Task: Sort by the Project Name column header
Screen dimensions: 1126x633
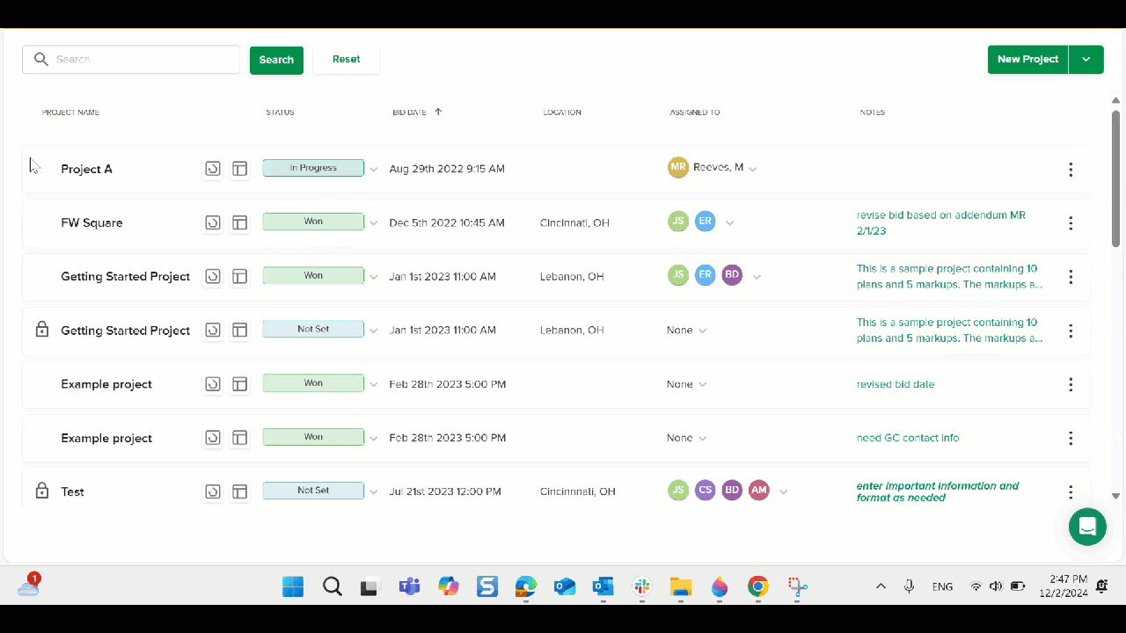Action: click(x=70, y=113)
